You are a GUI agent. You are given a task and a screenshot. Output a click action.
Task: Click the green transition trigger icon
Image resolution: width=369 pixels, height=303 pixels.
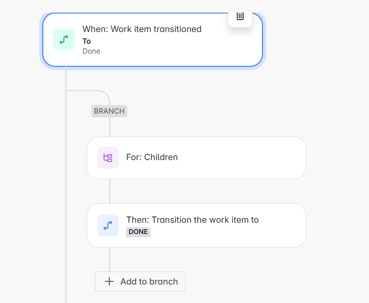point(64,40)
